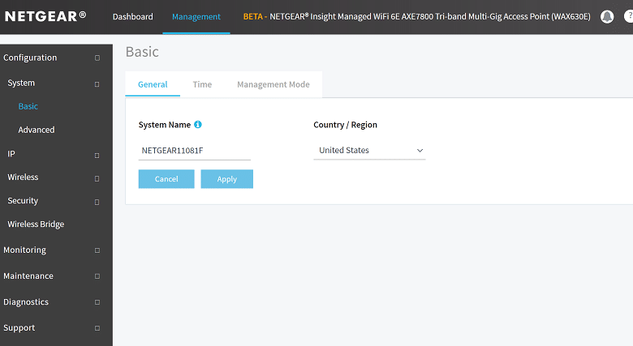The height and width of the screenshot is (346, 633).
Task: Click the NETGEAR logo
Action: pos(45,16)
